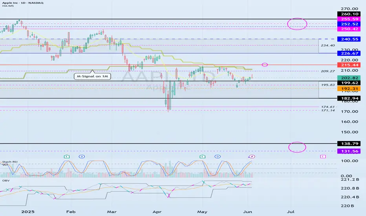Click the May time axis label
Image resolution: width=366 pixels, height=216 pixels.
click(x=202, y=212)
